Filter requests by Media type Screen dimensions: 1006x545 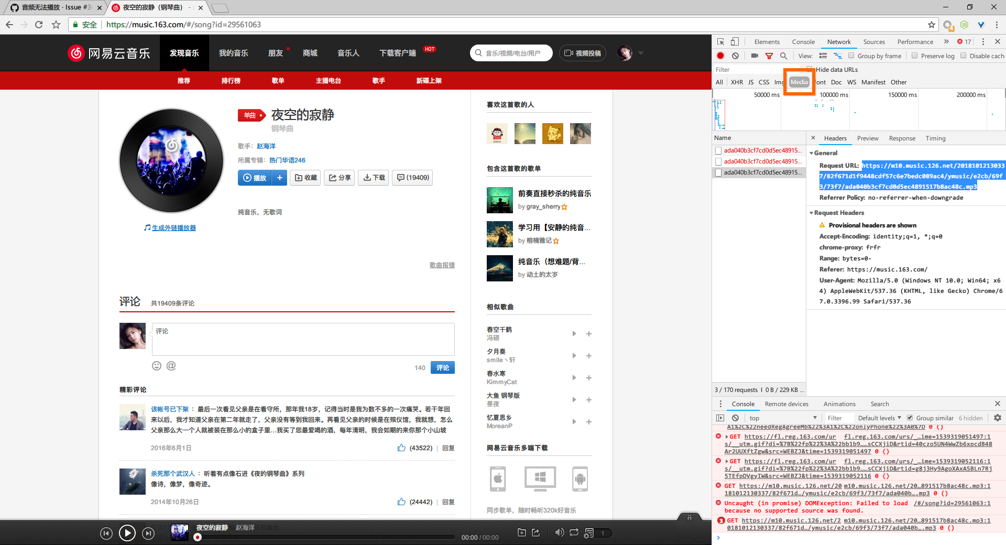click(x=799, y=82)
